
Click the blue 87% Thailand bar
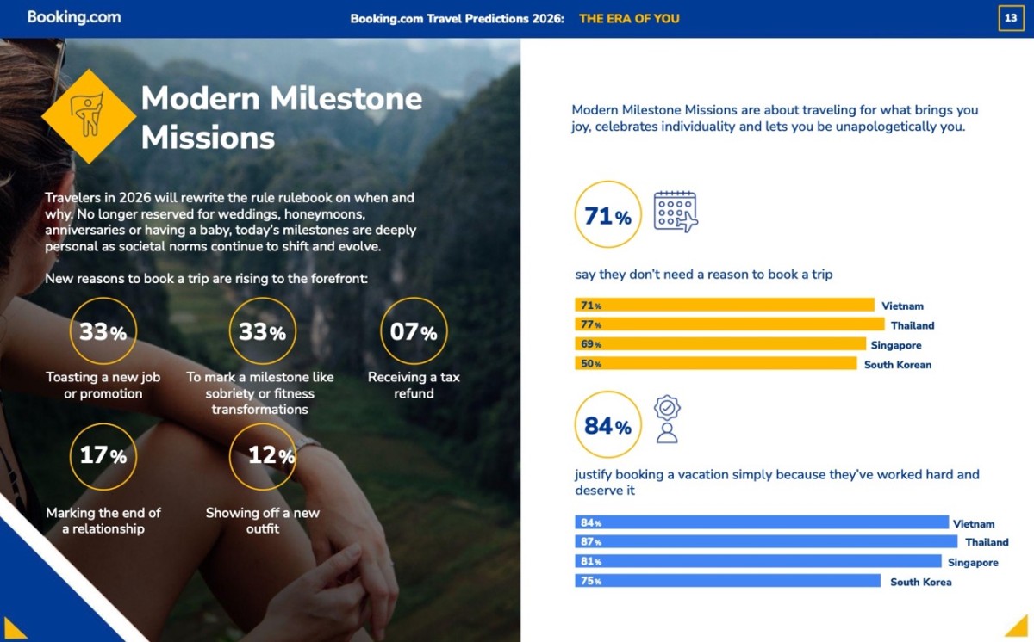point(766,541)
